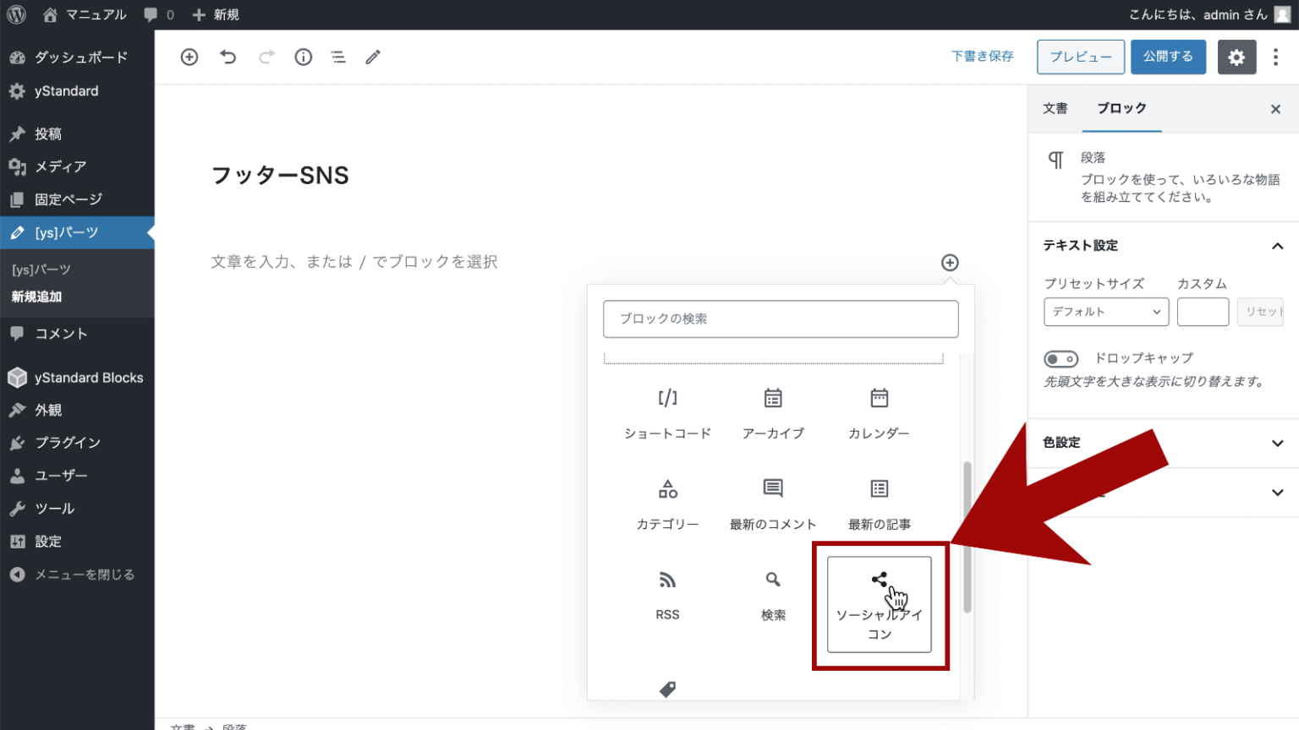1299x730 pixels.
Task: Open the content structure info icon
Action: 303,57
